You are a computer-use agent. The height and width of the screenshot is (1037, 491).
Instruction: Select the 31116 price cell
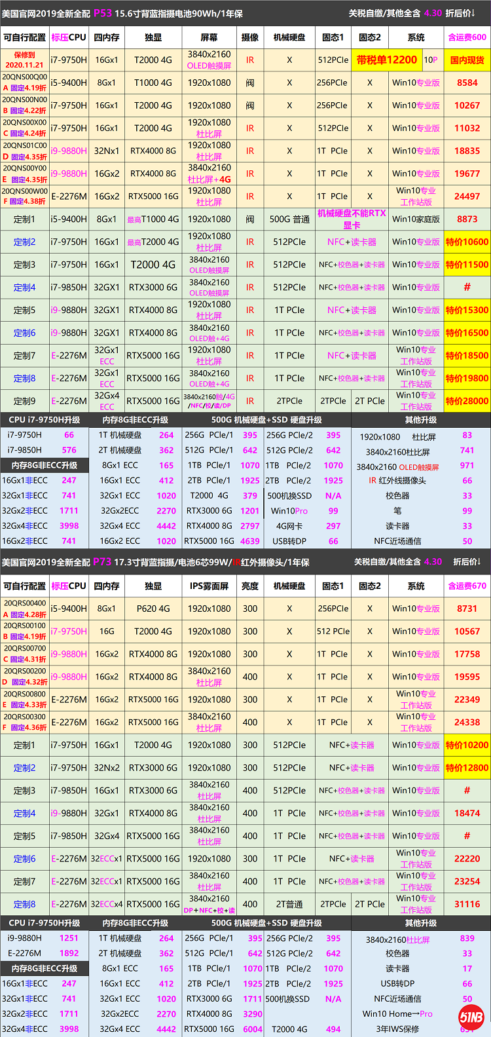467,904
